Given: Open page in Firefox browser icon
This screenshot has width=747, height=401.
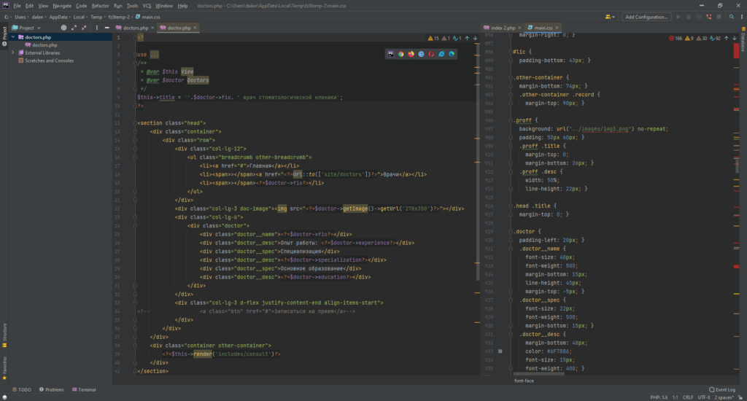Looking at the screenshot, I should click(x=411, y=54).
